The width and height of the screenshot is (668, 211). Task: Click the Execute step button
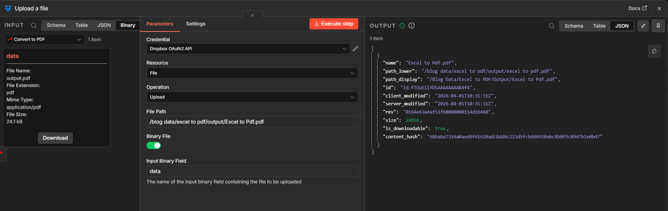[x=333, y=24]
